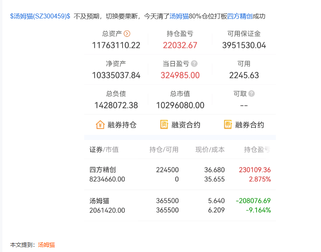This screenshot has height=252, width=321.
Task: Select the 四方精创 holding name
Action: coord(103,170)
